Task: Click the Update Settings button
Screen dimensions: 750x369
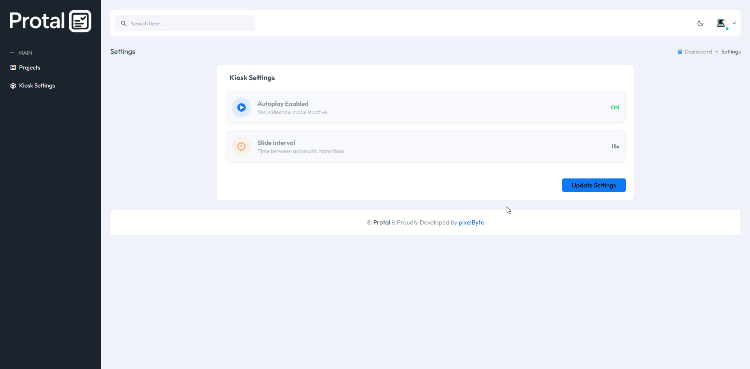Action: pos(594,185)
